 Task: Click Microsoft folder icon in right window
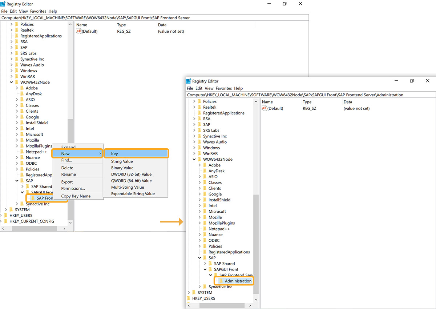[205, 212]
